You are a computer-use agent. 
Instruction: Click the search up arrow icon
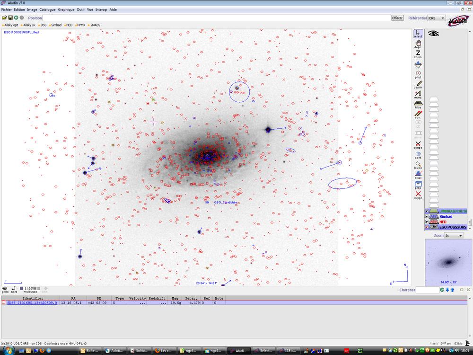point(452,290)
